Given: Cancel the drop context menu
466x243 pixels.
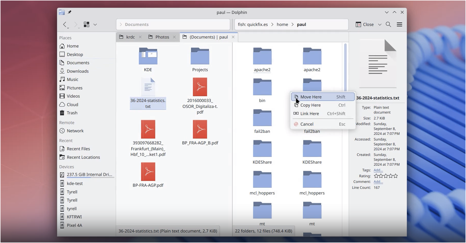Looking at the screenshot, I should tap(323, 124).
